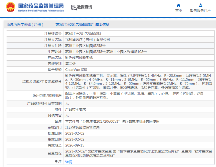The height and width of the screenshot is (167, 216).
Task: Click the 注册人住所 row label
Action: [53, 46]
